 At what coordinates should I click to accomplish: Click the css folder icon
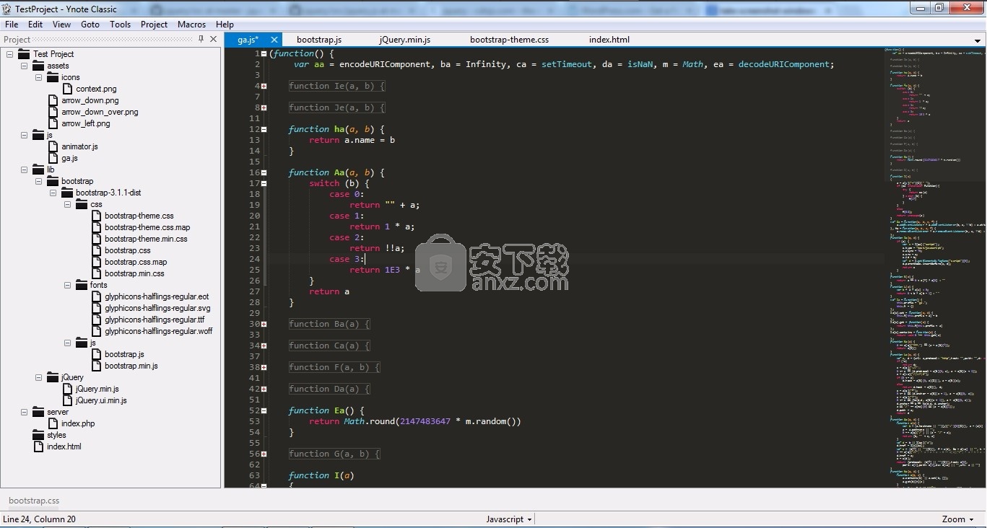(x=82, y=204)
